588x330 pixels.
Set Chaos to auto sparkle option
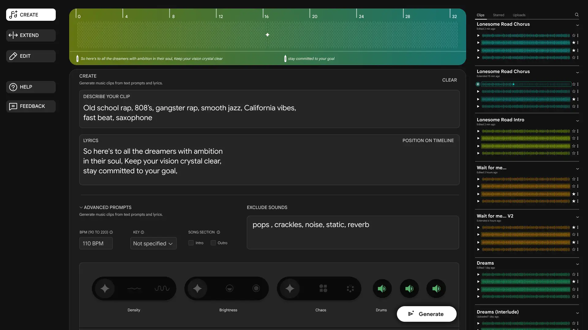[x=290, y=288]
